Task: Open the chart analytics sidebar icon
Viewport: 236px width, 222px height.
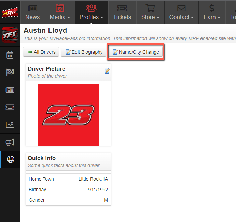Action: tap(10, 125)
